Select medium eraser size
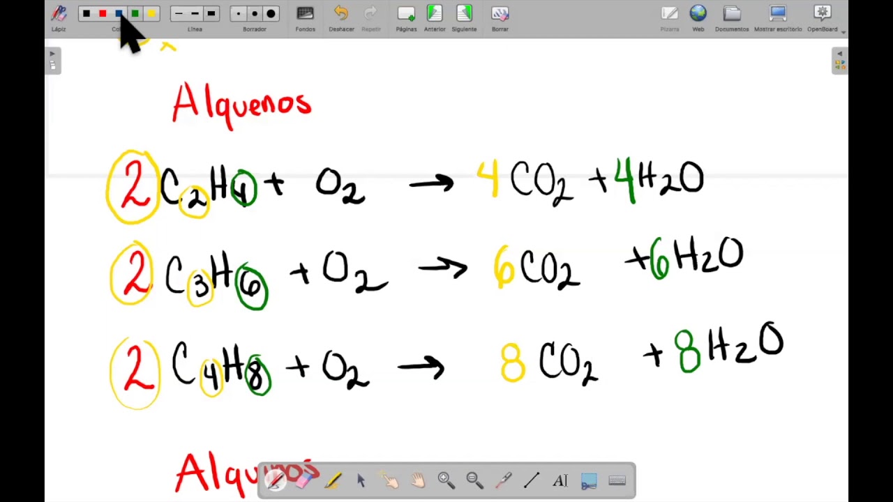 coord(255,13)
